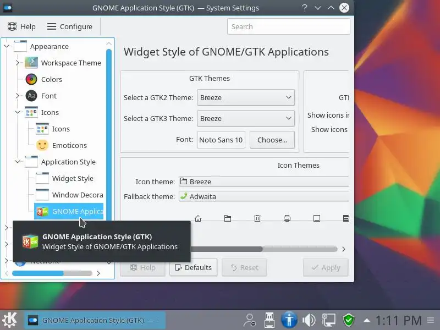440x330 pixels.
Task: Click the folder preview icon
Action: (x=228, y=218)
